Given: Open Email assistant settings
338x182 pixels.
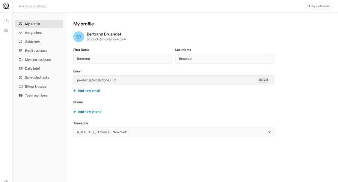Looking at the screenshot, I should point(36,51).
